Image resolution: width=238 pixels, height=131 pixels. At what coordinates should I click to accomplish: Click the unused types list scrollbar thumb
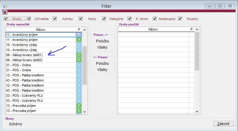tap(84, 65)
